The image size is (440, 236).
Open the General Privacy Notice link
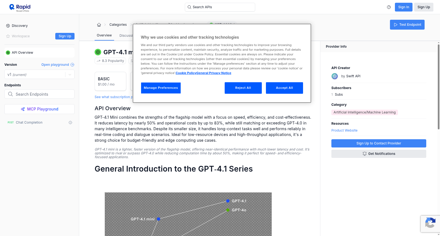[x=214, y=73]
